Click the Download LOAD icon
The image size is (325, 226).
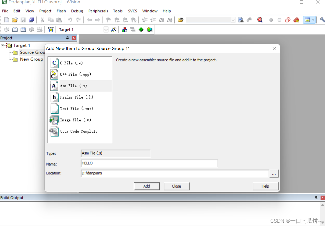[51, 29]
